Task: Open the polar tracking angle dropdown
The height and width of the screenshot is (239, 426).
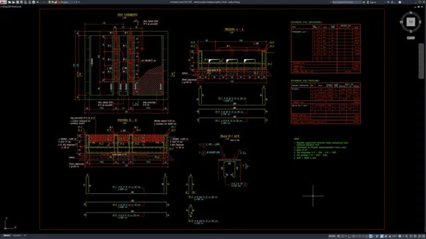Action: pos(357,236)
